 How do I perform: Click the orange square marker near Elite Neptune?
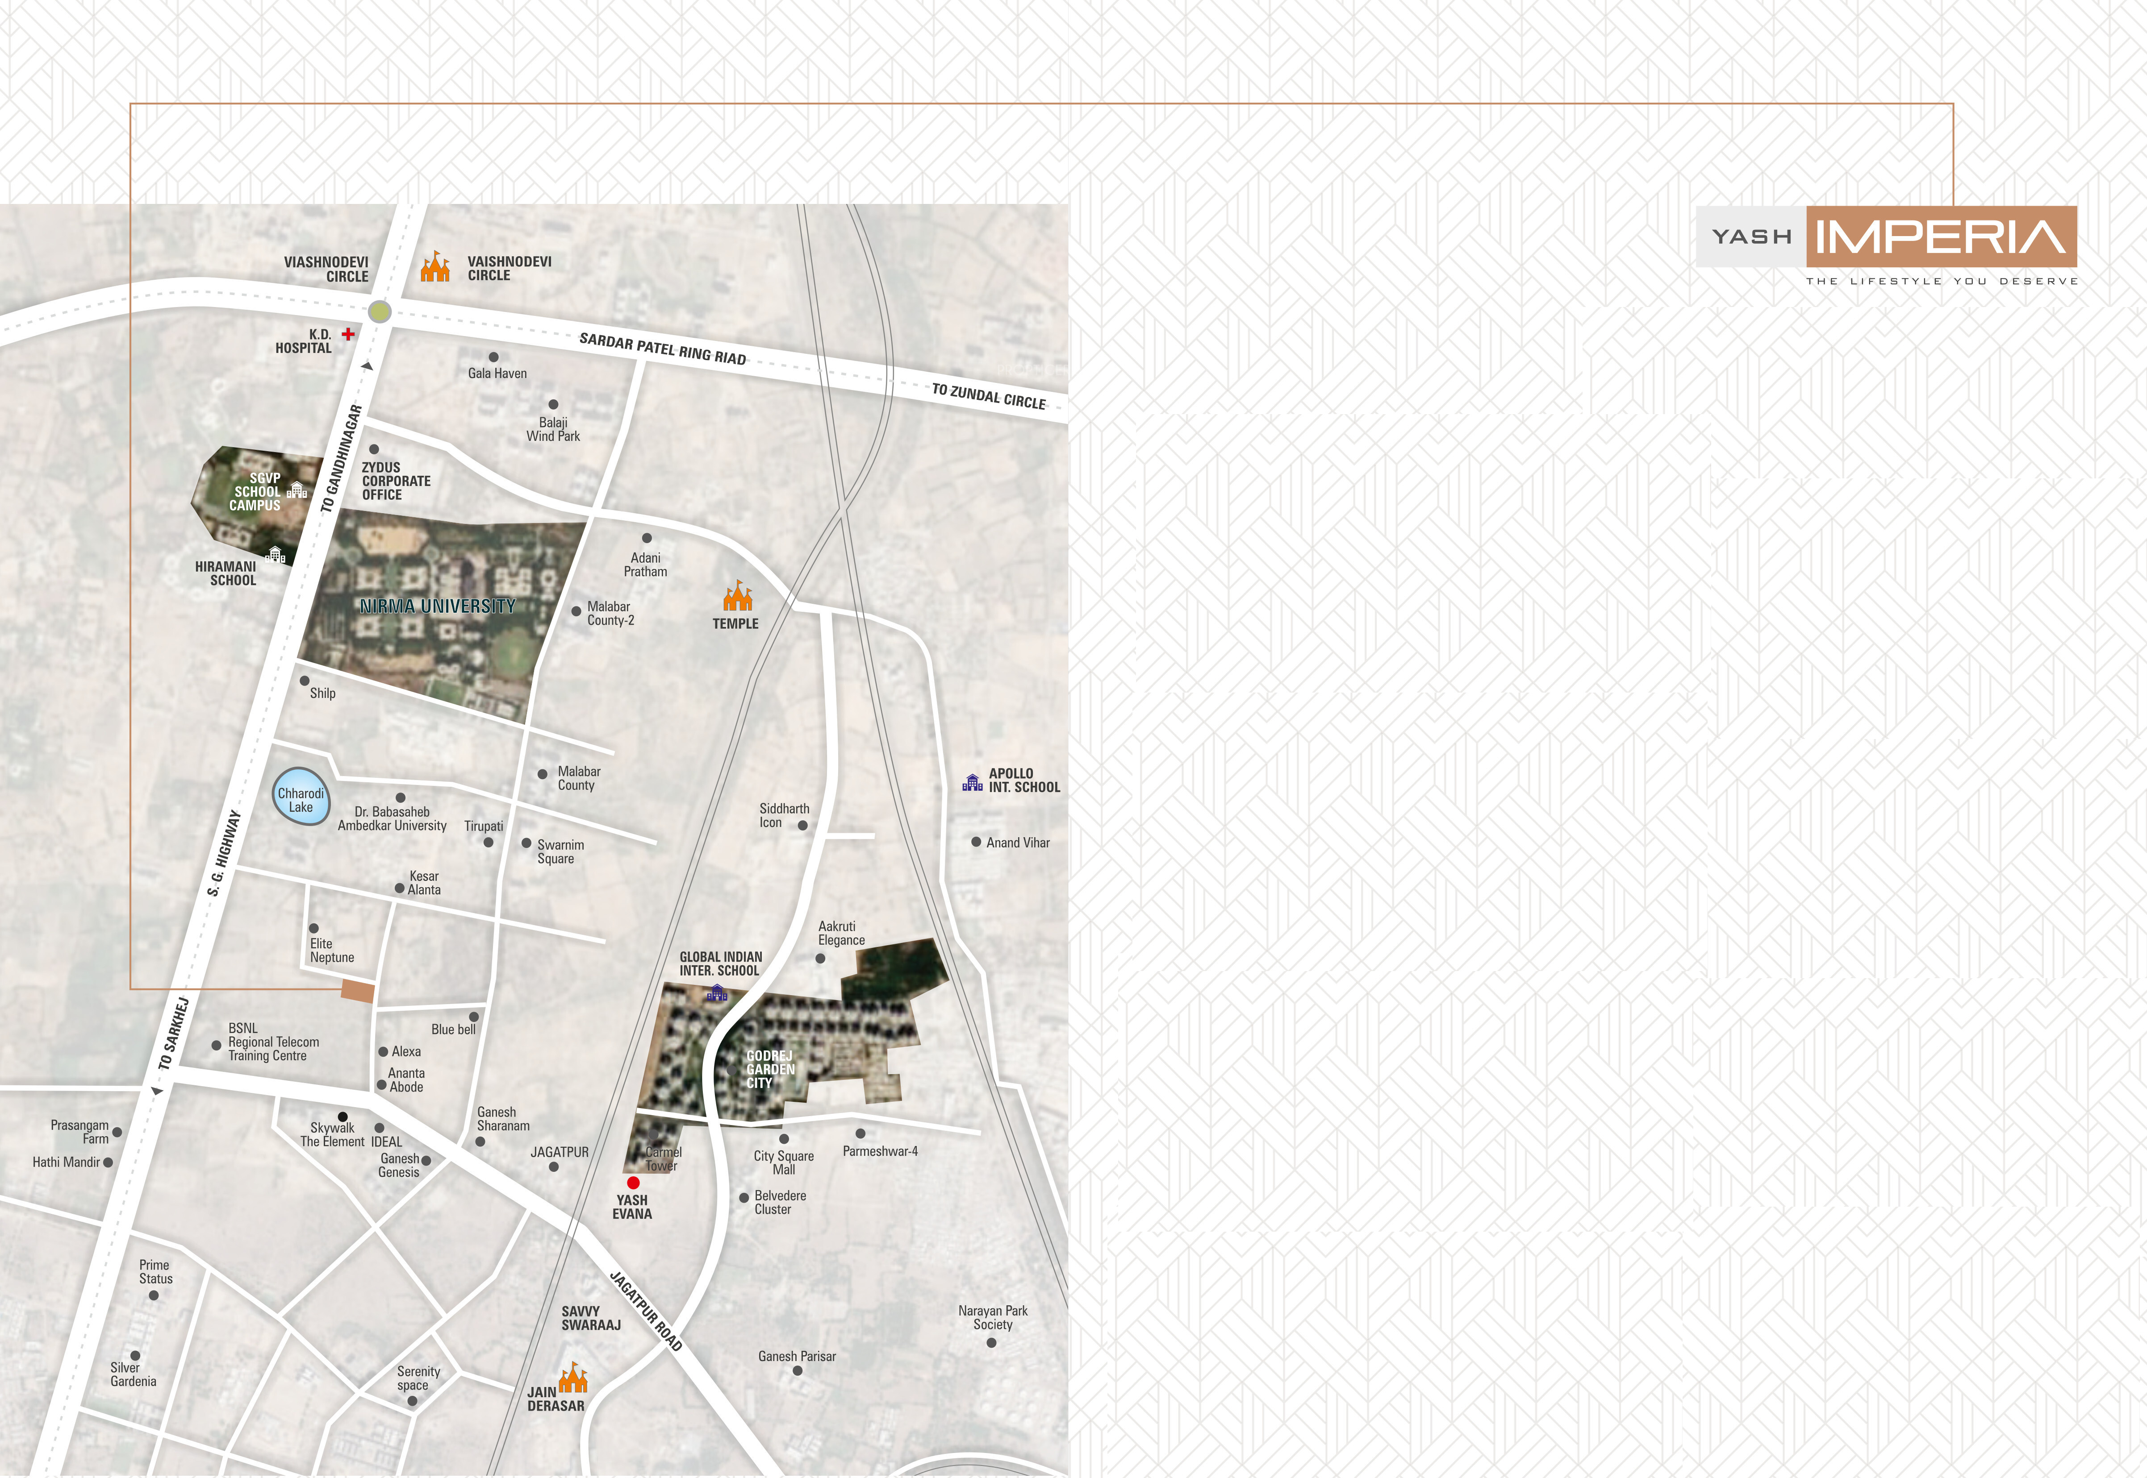358,992
